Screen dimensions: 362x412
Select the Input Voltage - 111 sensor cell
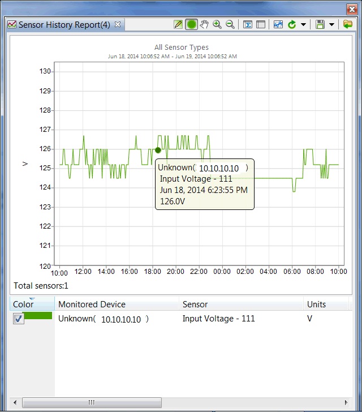tap(218, 319)
